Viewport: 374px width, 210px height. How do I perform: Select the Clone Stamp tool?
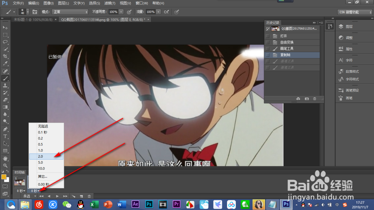tap(5, 85)
